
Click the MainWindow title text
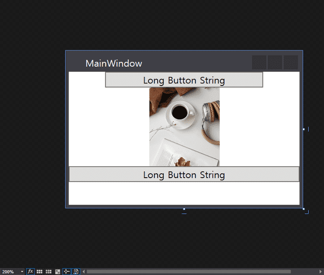pyautogui.click(x=113, y=64)
